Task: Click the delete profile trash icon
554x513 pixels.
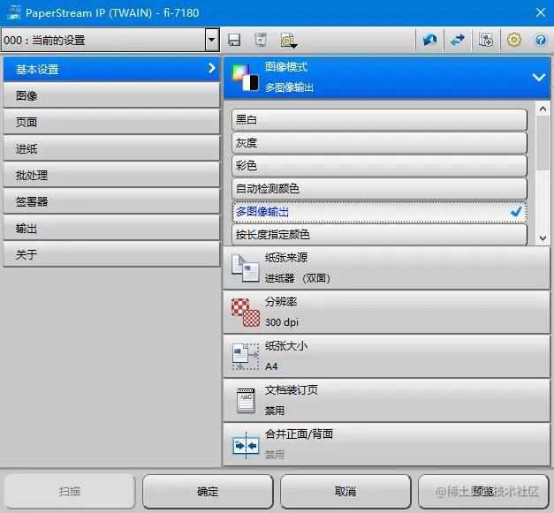Action: click(261, 40)
